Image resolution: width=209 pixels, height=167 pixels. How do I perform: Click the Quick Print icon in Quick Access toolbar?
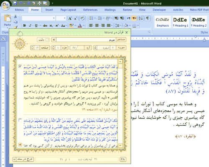coord(40,3)
